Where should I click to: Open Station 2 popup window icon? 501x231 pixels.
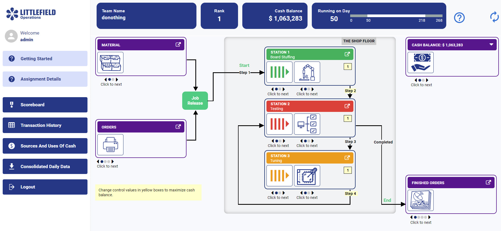347,106
